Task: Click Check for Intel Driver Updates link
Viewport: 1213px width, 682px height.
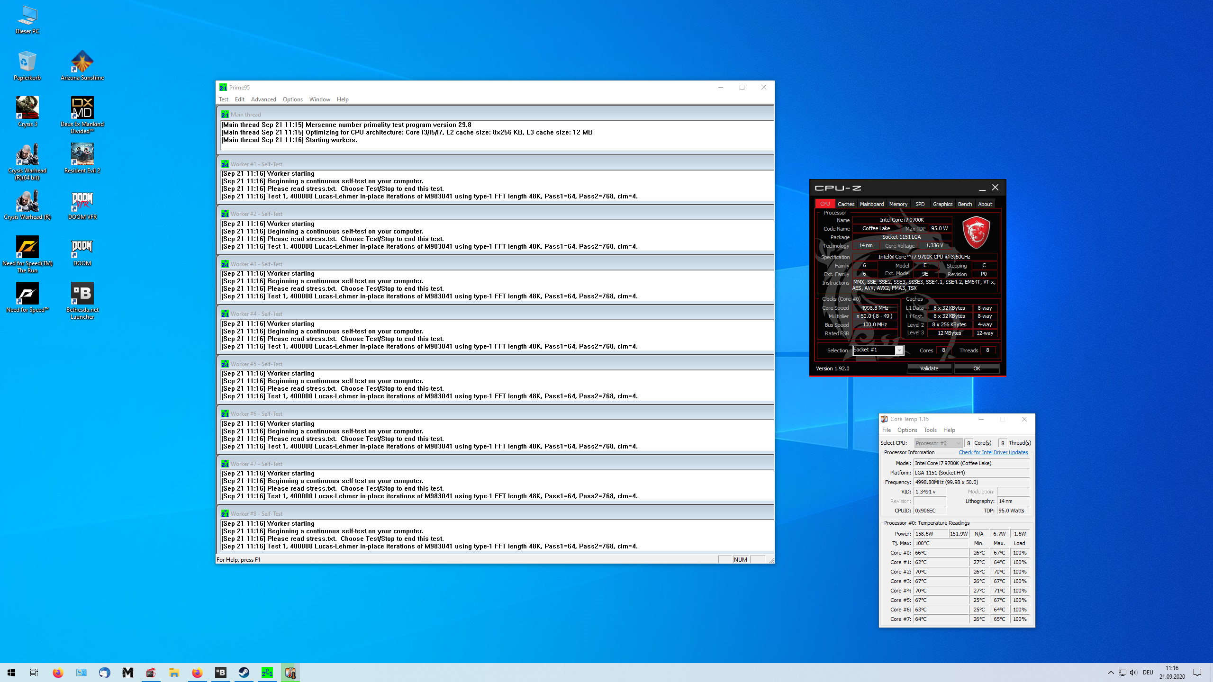Action: click(993, 452)
